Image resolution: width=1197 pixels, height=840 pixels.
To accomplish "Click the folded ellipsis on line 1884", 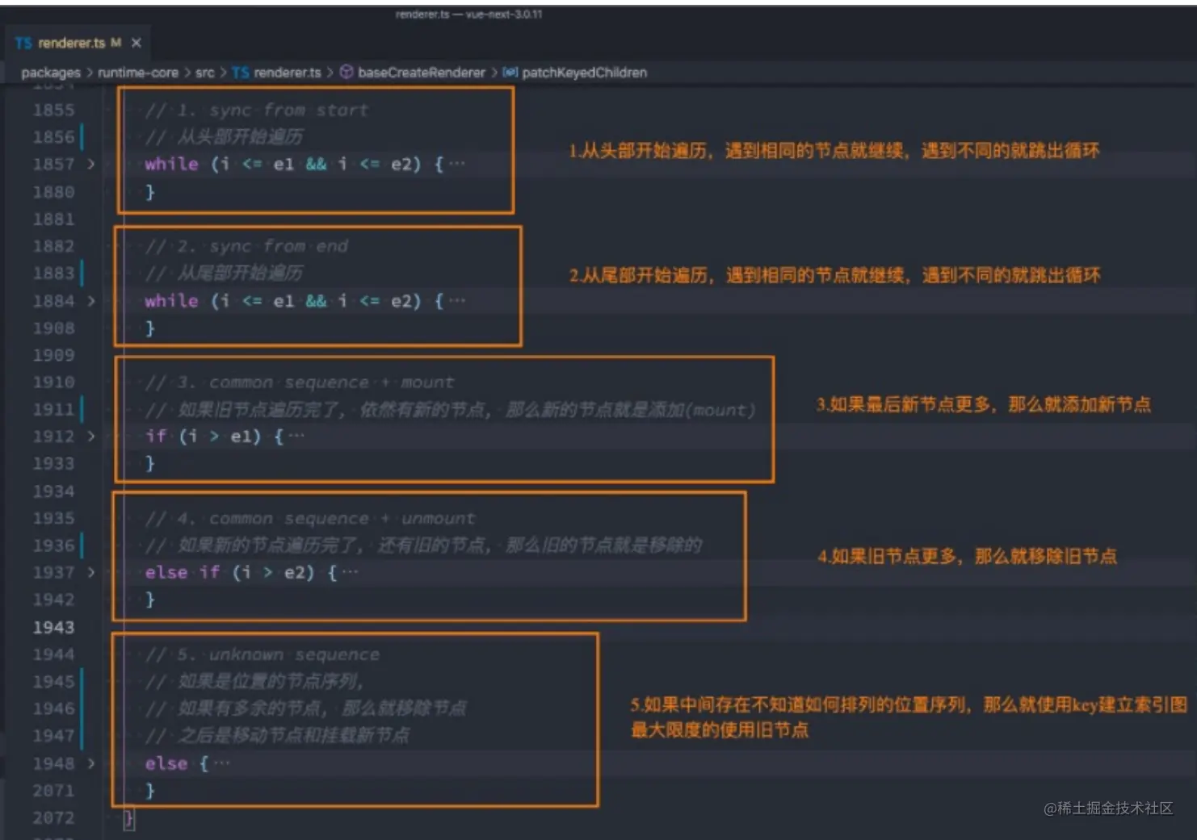I will tap(457, 301).
